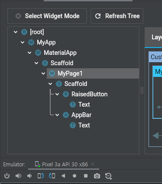Click the R icon beside [root]
This screenshot has width=162, height=184.
coord(24,32)
